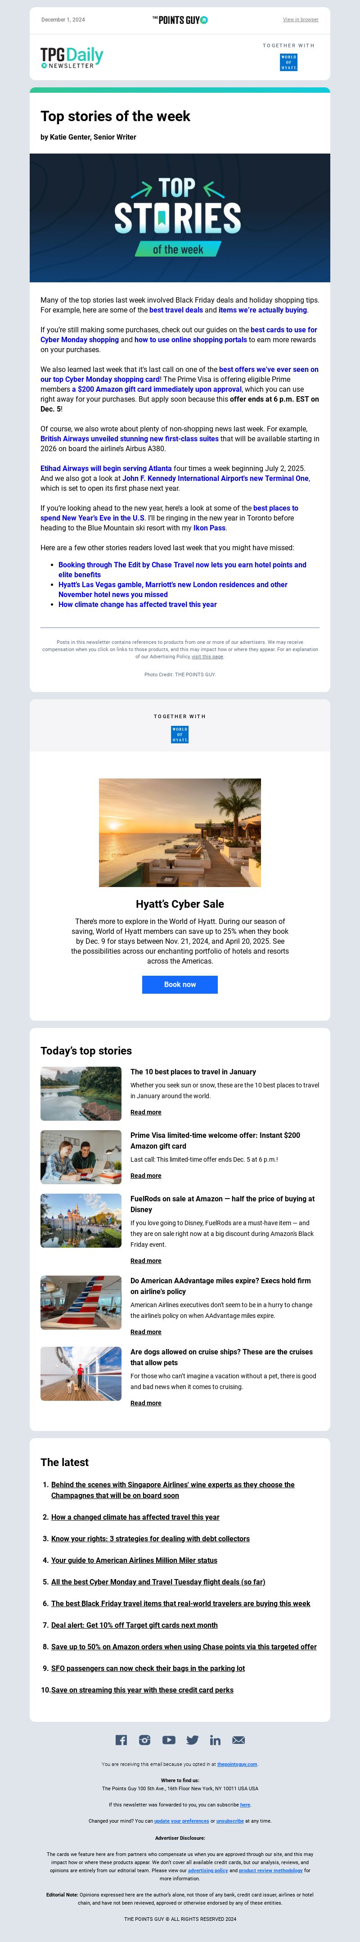The height and width of the screenshot is (1942, 360).
Task: Click the Book now button
Action: click(180, 985)
